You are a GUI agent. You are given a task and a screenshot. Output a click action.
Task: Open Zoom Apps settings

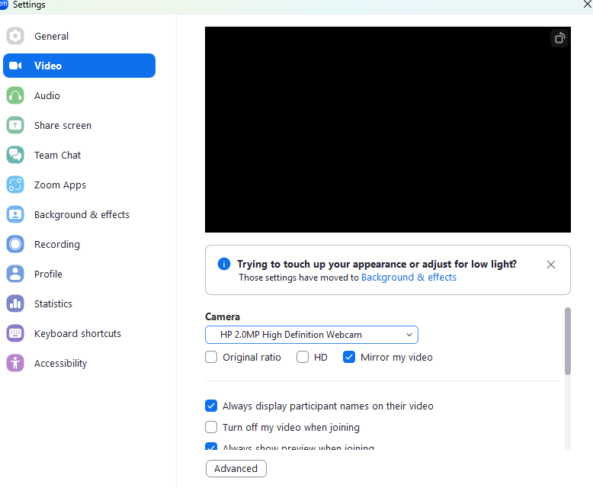79,185
